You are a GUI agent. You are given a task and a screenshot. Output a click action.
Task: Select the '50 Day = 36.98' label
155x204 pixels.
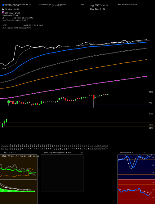12,9
